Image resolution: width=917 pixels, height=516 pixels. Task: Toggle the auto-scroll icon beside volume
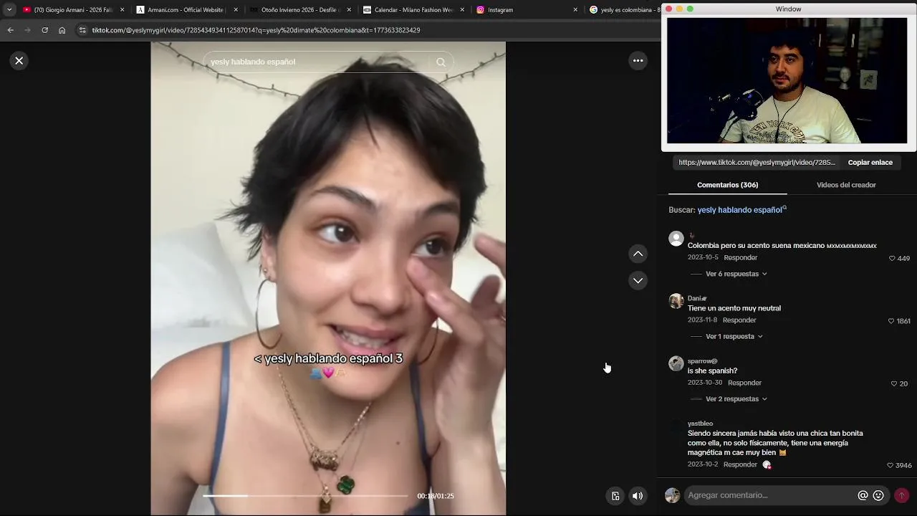click(x=615, y=496)
